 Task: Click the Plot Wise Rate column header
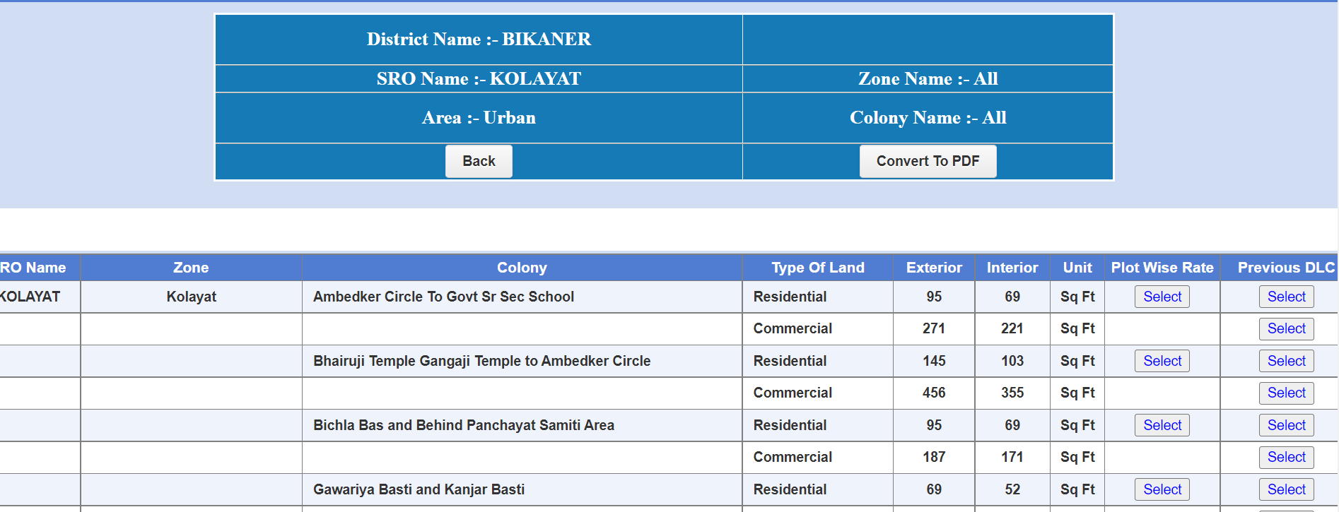1162,268
